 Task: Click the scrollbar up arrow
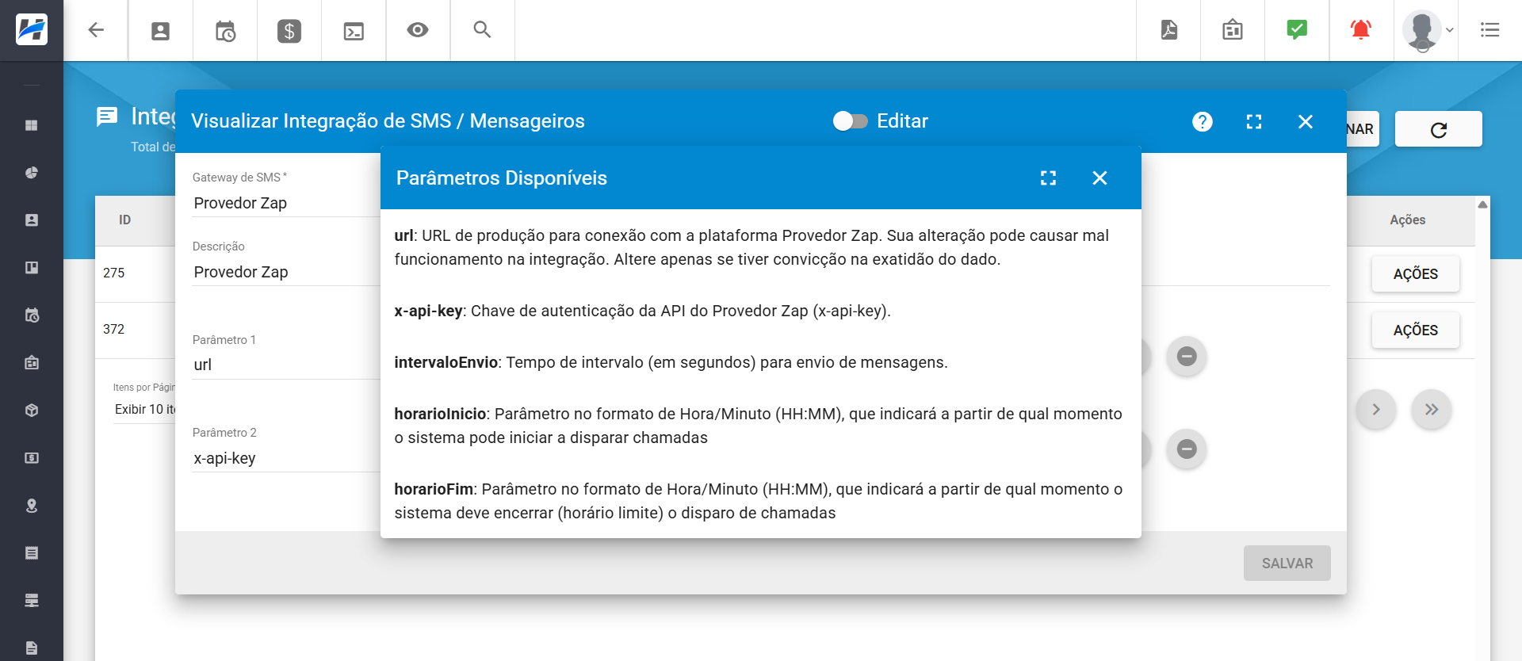coord(1482,204)
